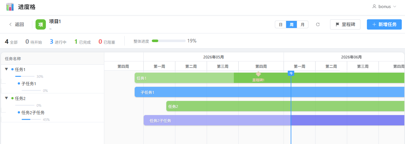Select 任务2 in the task list
405x144 pixels.
[x=20, y=98]
